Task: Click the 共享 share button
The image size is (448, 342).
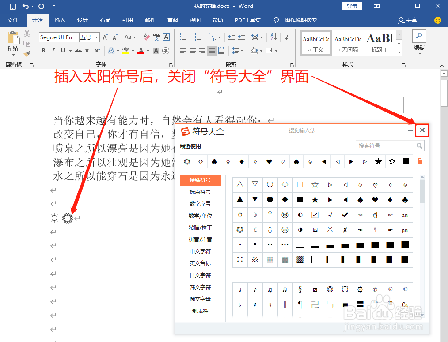Action: (408, 20)
